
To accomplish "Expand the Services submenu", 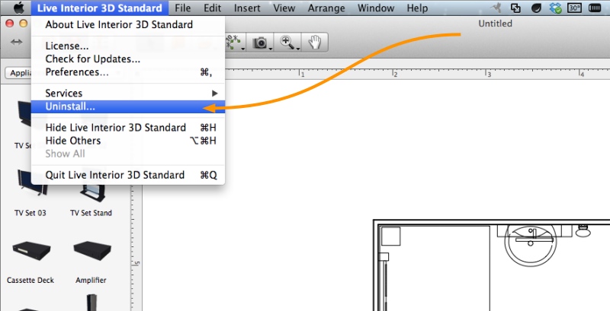I will [x=128, y=94].
